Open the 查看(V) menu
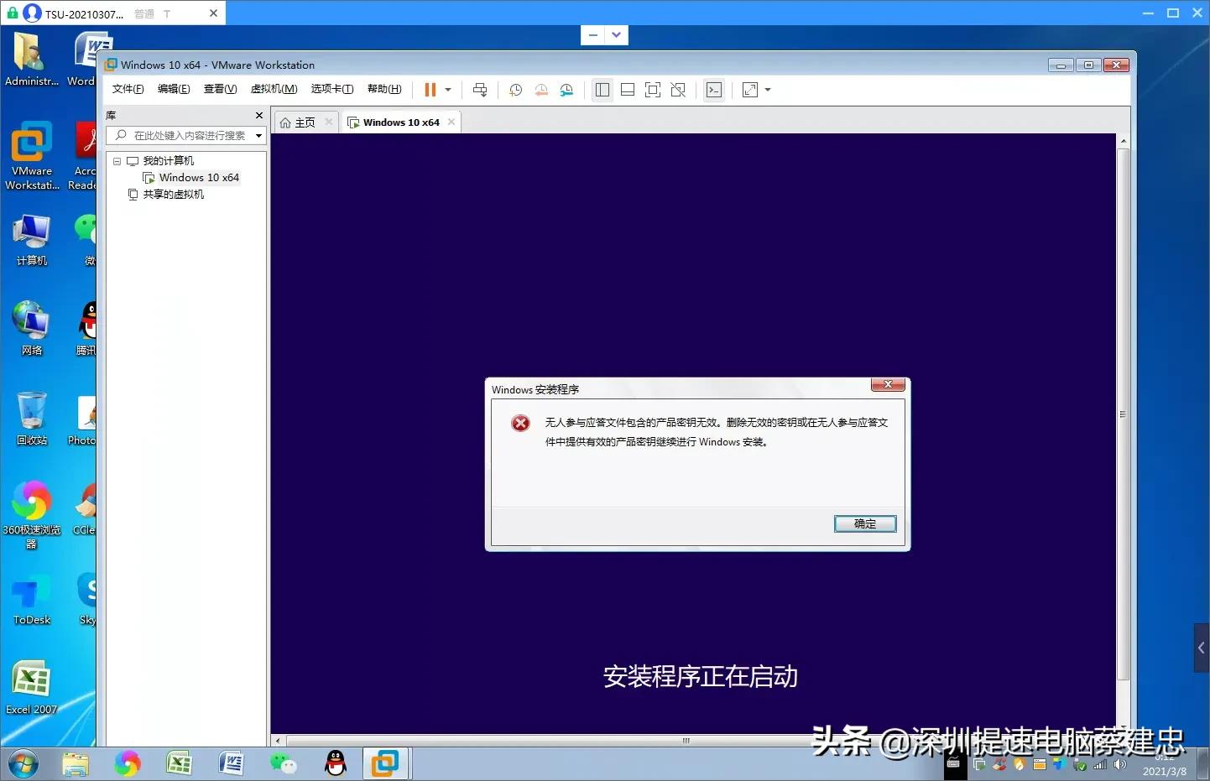Screen dimensions: 1210x781 coord(220,89)
